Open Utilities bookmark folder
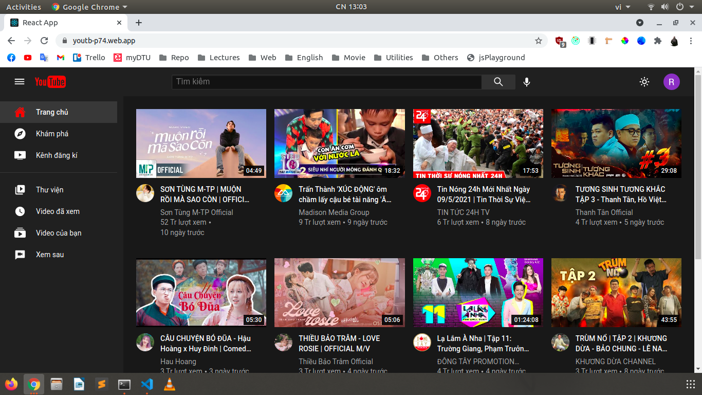The image size is (702, 395). [x=394, y=58]
